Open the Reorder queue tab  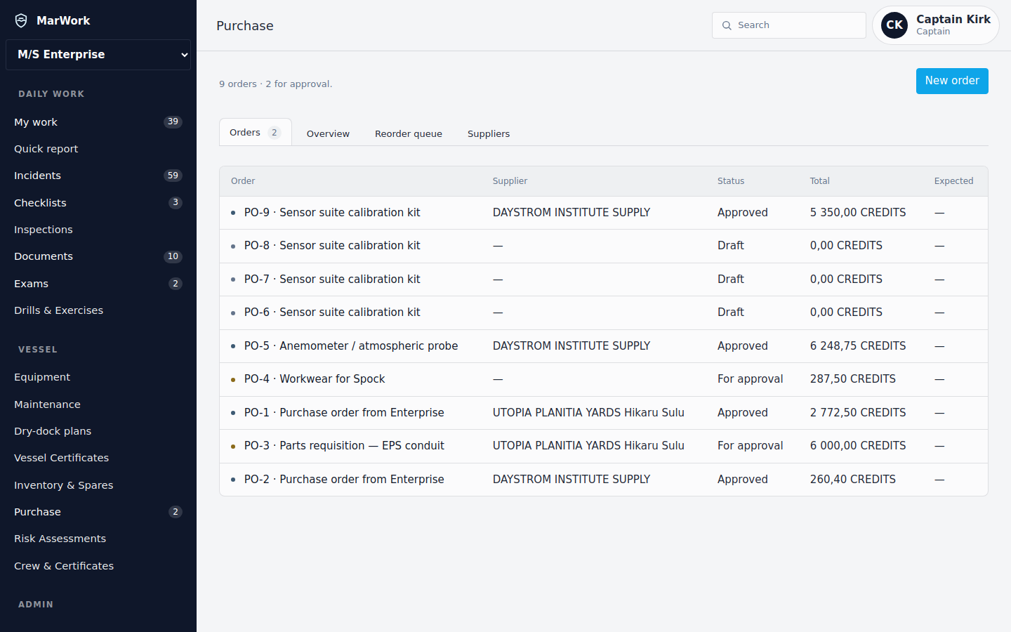(x=409, y=133)
